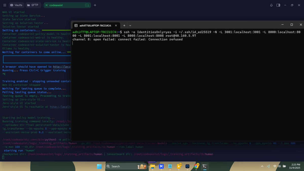Click the location arrow tray icon
Viewport: 304px width, 171px height.
coord(269,166)
